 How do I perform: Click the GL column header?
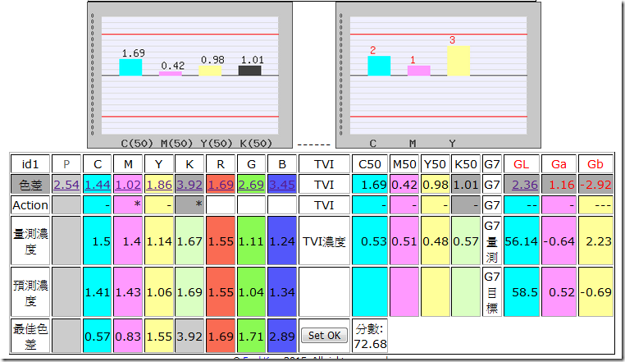(522, 164)
